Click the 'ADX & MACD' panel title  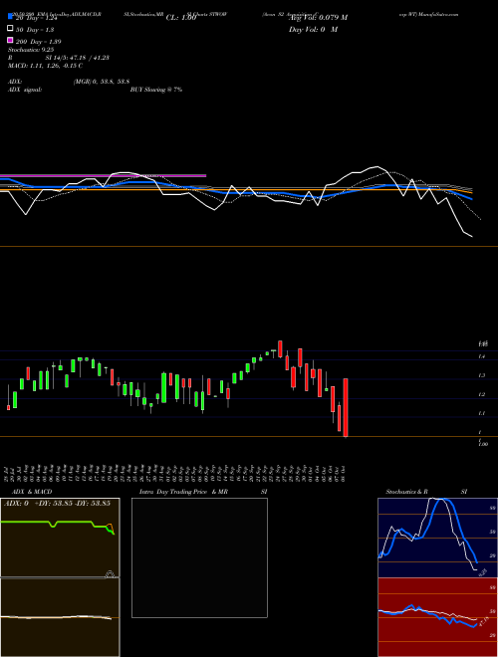[x=32, y=492]
